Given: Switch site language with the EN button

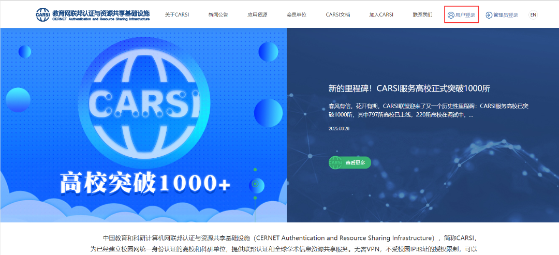Looking at the screenshot, I should [x=533, y=15].
